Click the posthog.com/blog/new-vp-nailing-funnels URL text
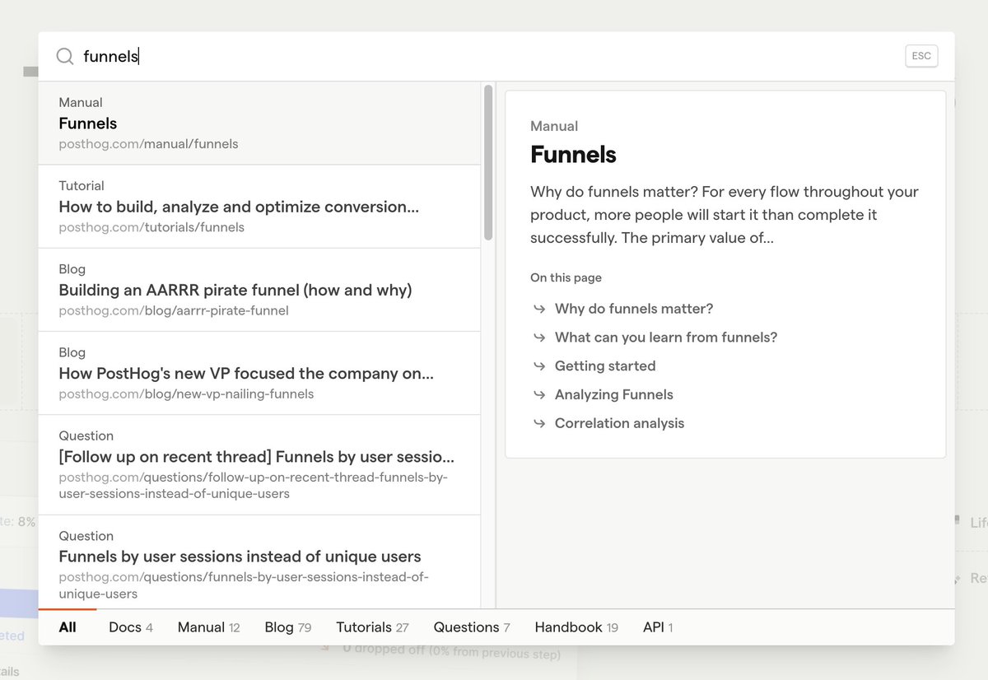This screenshot has width=988, height=680. click(186, 394)
